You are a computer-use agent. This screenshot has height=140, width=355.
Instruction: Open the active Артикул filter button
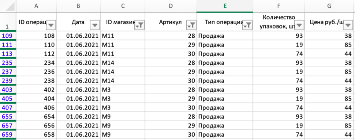pos(191,25)
